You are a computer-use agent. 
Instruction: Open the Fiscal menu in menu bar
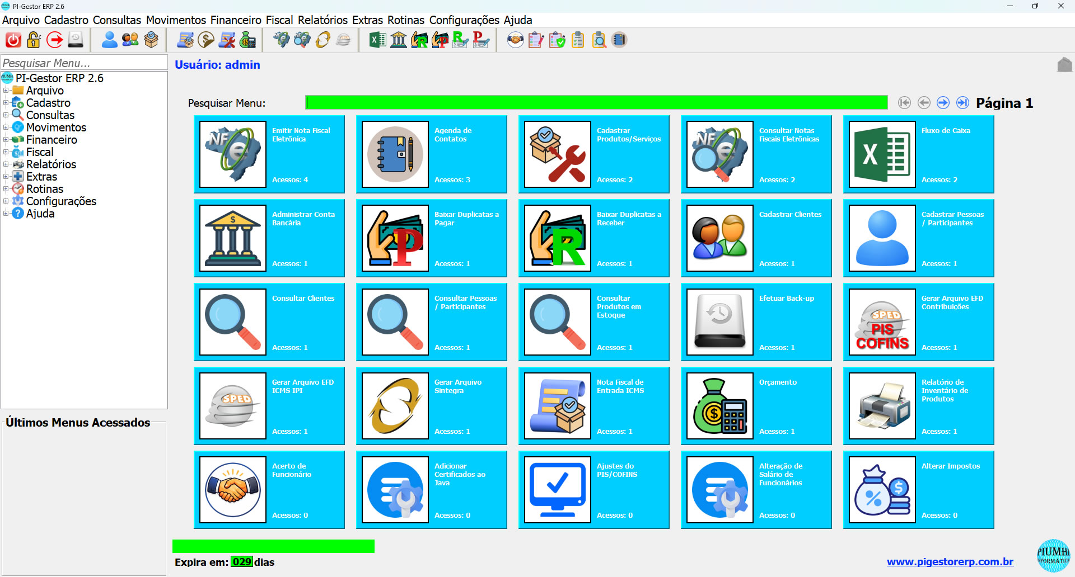279,20
